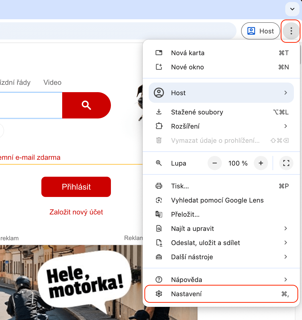Click the red search magnifier button

click(86, 105)
